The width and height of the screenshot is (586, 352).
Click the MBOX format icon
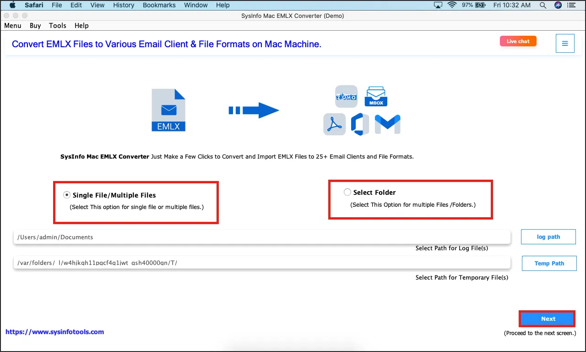coord(376,96)
